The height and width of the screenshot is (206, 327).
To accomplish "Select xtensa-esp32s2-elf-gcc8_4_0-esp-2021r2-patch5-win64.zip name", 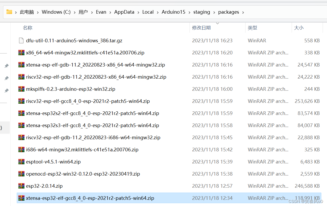I will 93,113.
